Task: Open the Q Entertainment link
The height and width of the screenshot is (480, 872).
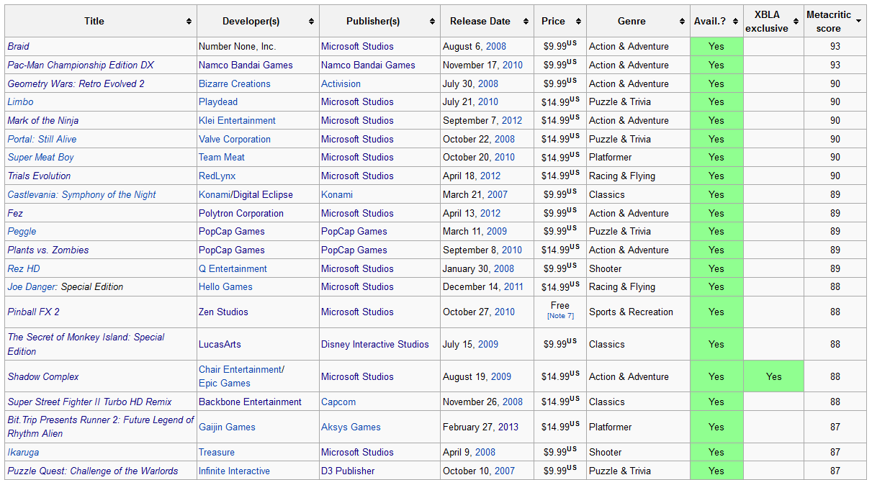Action: click(233, 269)
